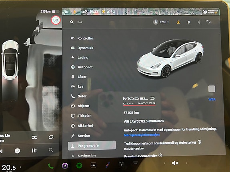Open the Seter settings
230x172 pixels.
79,96
